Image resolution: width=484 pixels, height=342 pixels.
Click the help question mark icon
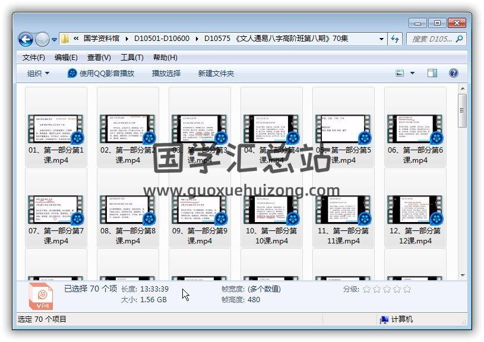453,74
